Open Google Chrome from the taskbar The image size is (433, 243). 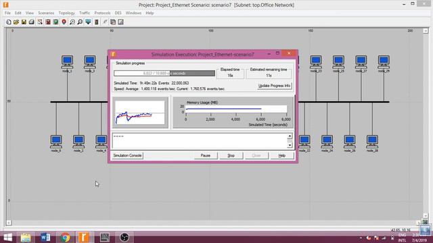(x=65, y=237)
